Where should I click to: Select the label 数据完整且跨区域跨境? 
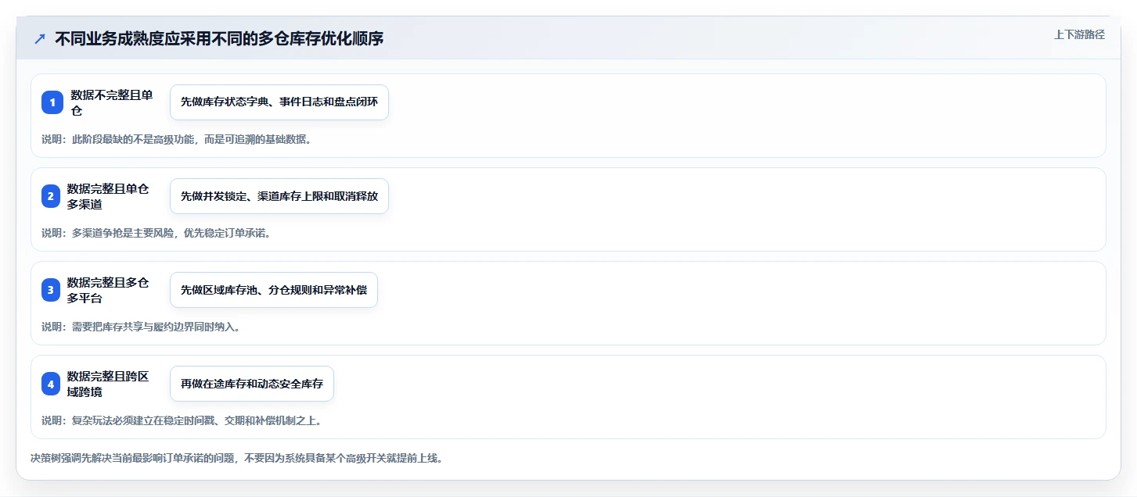click(x=108, y=384)
